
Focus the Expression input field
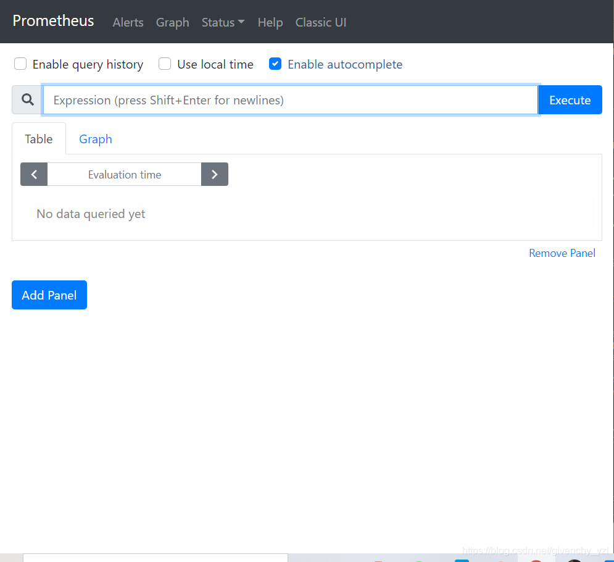tap(291, 100)
